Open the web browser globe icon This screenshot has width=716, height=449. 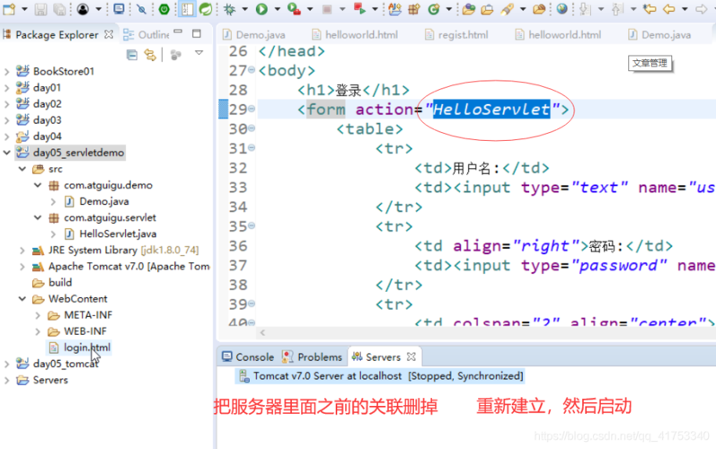tap(562, 9)
